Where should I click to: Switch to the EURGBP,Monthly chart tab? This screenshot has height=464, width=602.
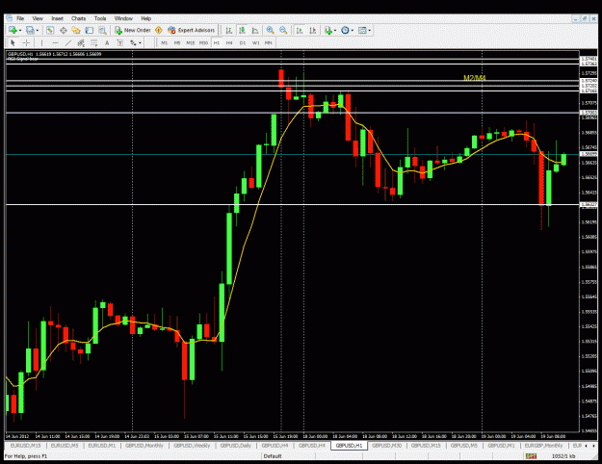(543, 446)
